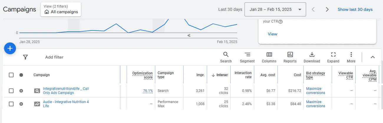Open table Search tool

[226, 57]
